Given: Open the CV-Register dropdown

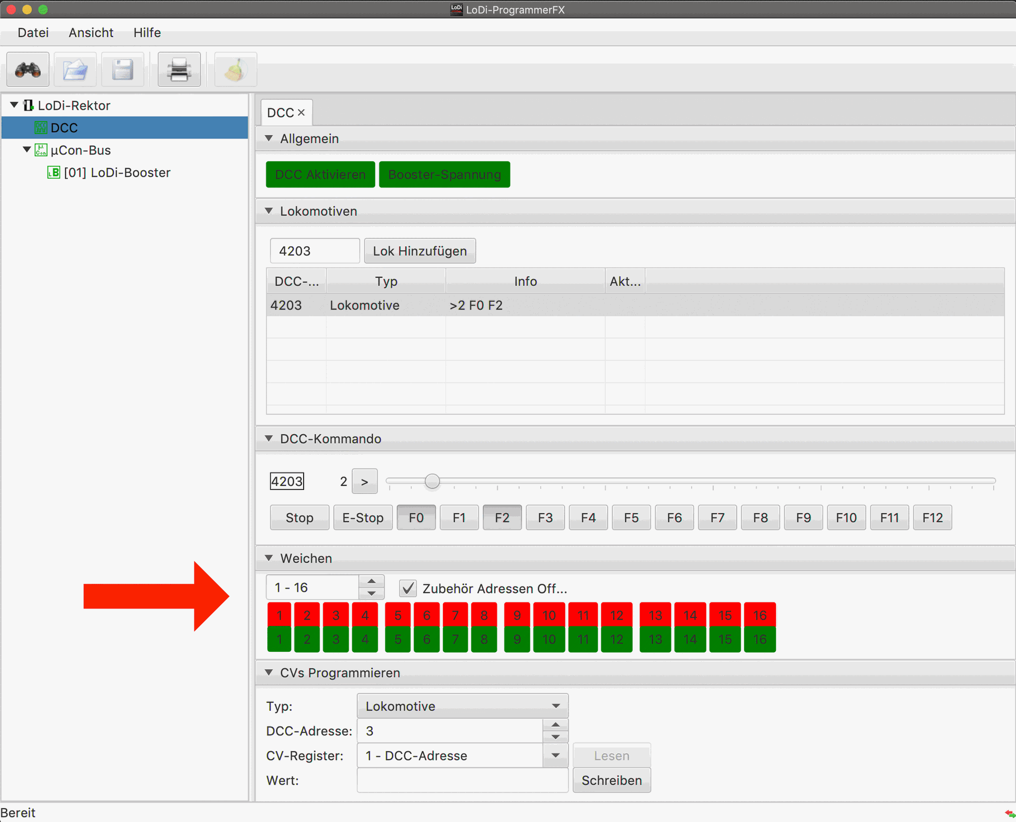Looking at the screenshot, I should point(556,755).
